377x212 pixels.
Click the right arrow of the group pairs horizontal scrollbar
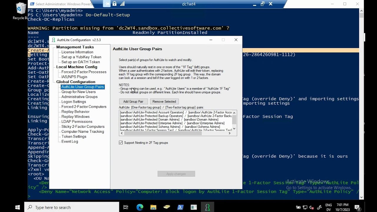click(229, 133)
